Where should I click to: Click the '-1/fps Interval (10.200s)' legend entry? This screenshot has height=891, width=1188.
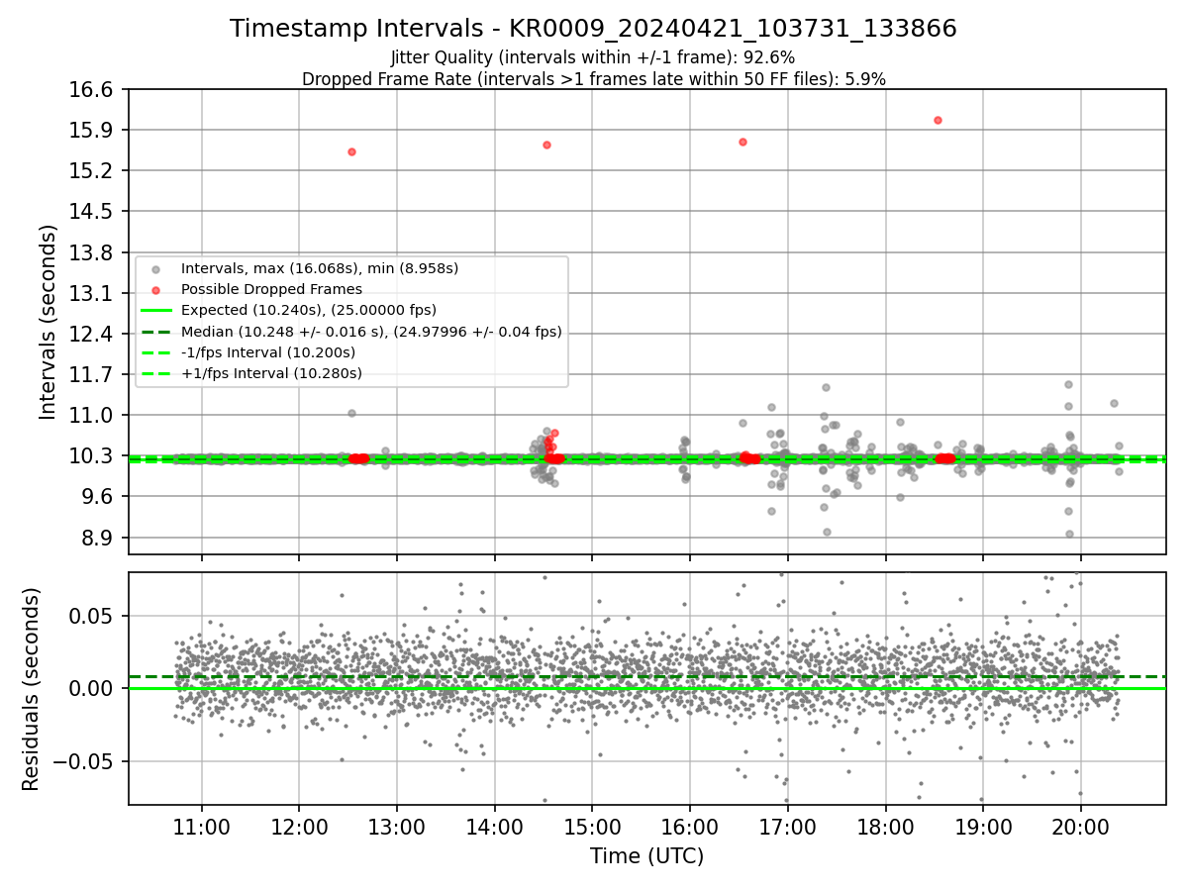(268, 352)
